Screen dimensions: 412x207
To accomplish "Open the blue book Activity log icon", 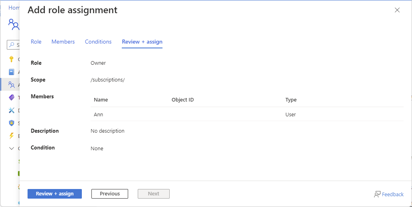I will click(x=11, y=72).
